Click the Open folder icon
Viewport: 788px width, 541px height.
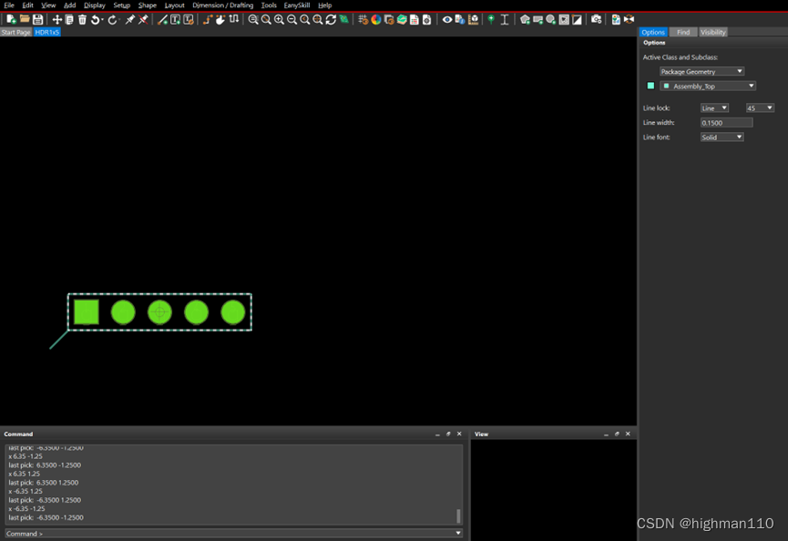click(25, 19)
